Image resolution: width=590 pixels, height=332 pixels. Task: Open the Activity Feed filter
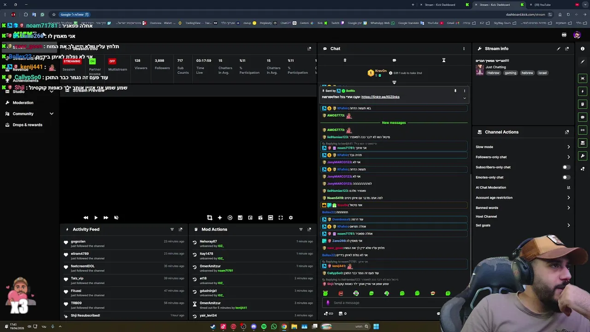tap(172, 229)
